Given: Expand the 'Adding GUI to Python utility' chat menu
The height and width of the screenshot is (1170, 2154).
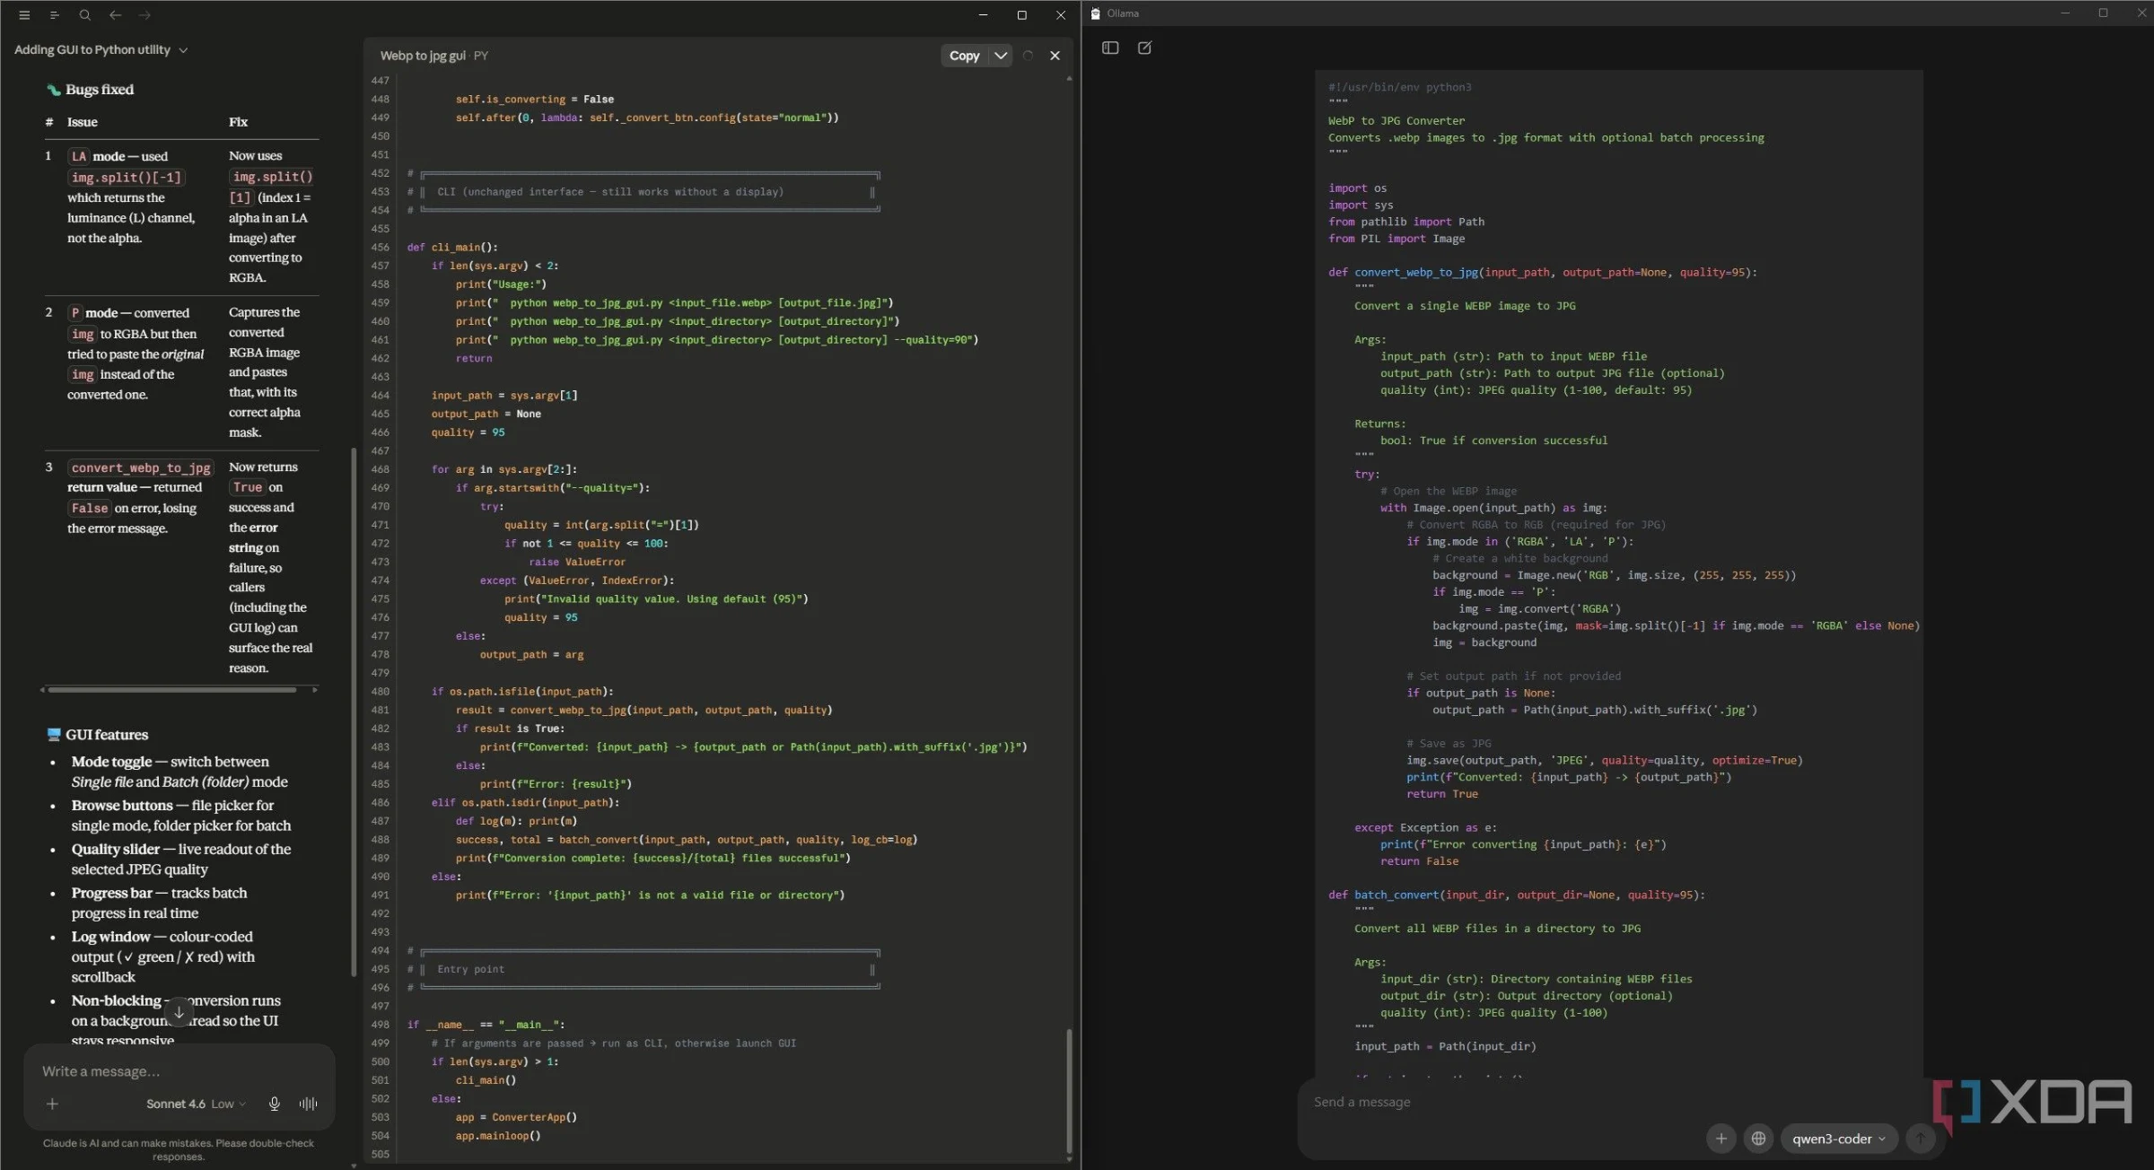Looking at the screenshot, I should 101,50.
